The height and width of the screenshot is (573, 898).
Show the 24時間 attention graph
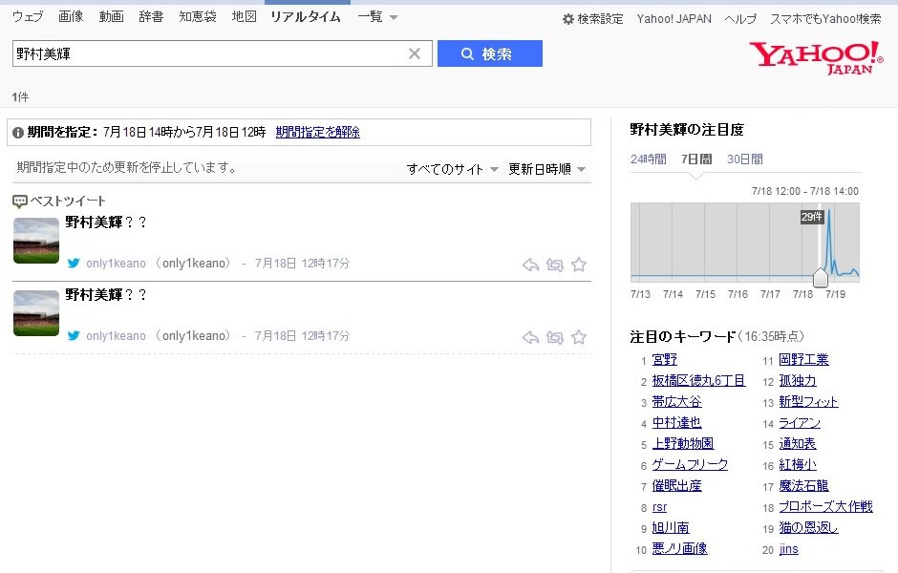tap(649, 159)
